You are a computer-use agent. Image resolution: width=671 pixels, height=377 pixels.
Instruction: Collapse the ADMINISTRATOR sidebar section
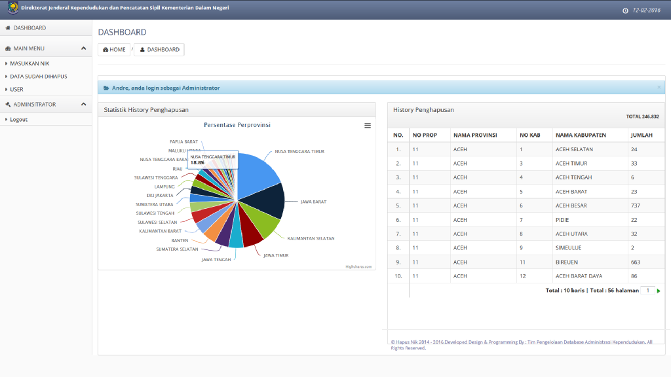tap(83, 104)
